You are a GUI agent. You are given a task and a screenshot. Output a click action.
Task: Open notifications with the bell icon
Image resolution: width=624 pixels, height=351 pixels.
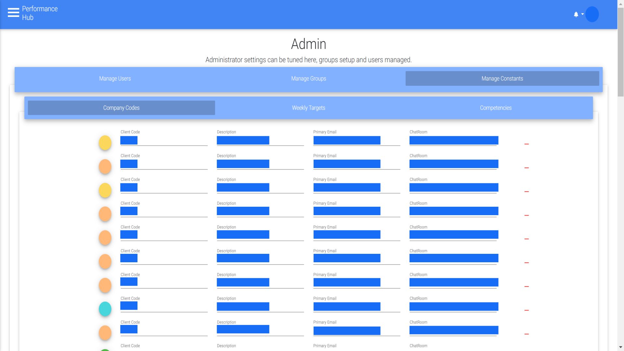click(576, 14)
